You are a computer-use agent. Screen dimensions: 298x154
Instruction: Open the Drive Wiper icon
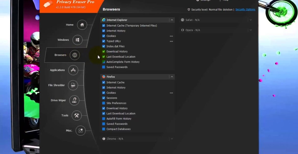click(x=74, y=100)
